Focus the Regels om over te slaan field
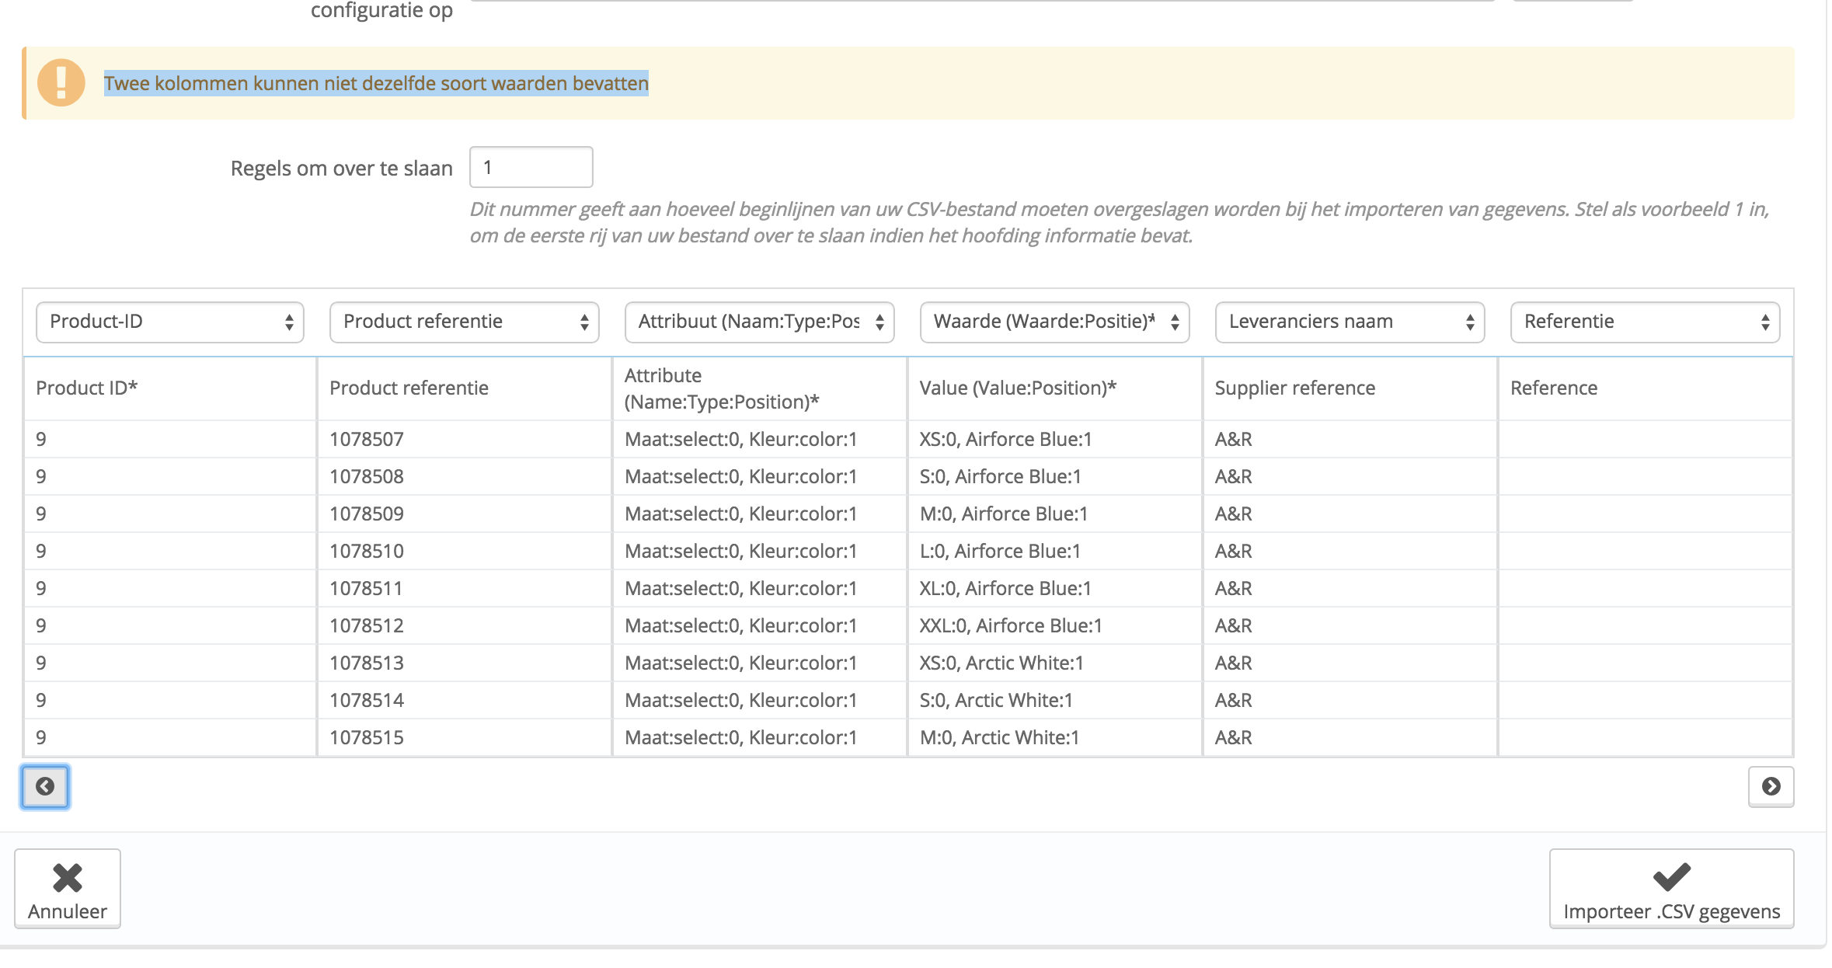 tap(531, 167)
